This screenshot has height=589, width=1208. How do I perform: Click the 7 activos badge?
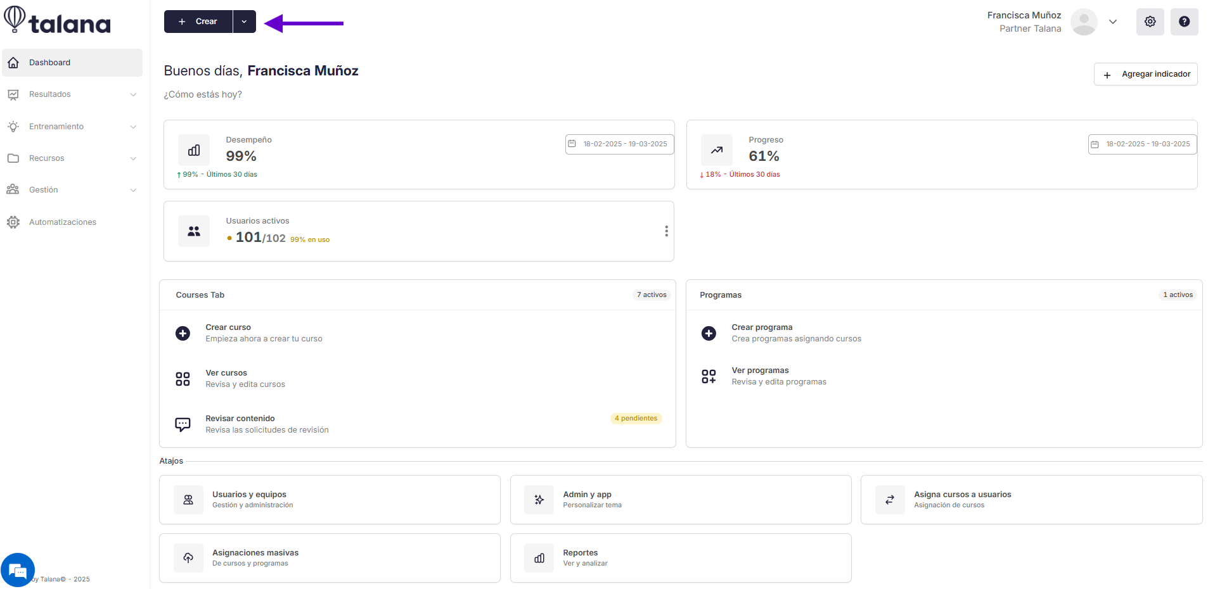coord(652,295)
